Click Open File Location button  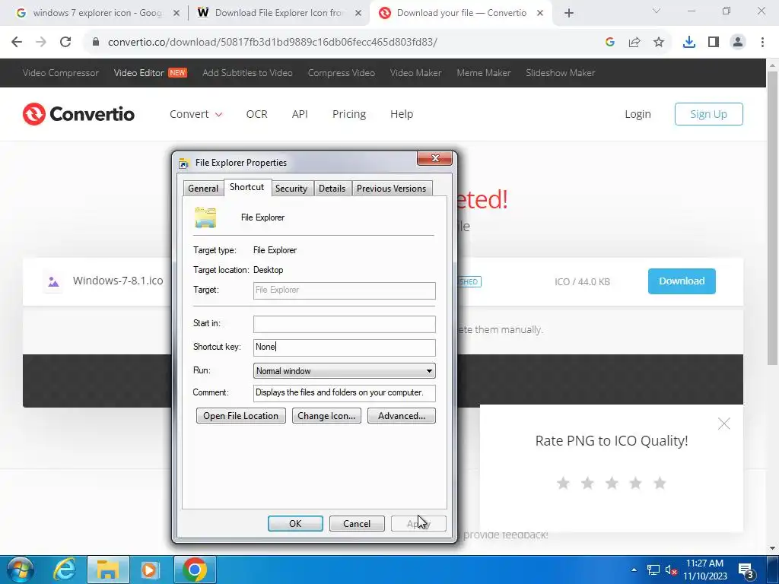241,416
